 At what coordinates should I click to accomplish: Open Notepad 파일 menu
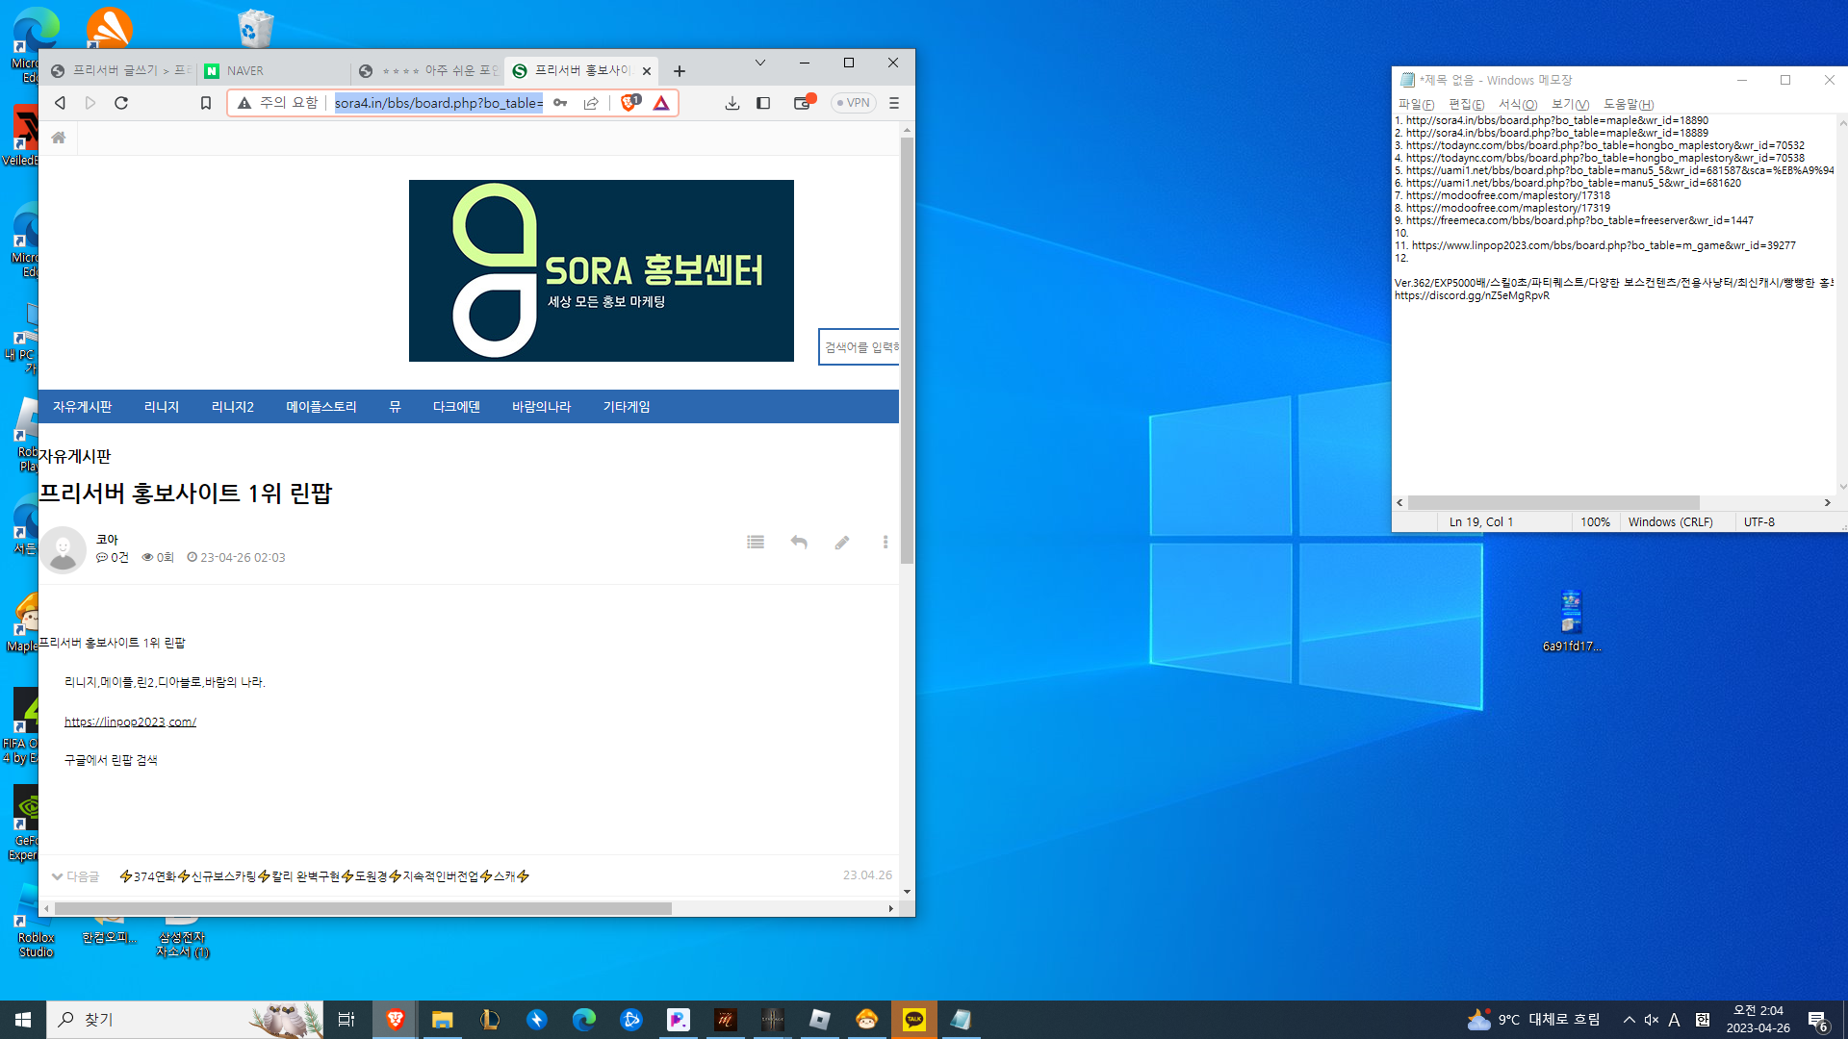pyautogui.click(x=1416, y=104)
